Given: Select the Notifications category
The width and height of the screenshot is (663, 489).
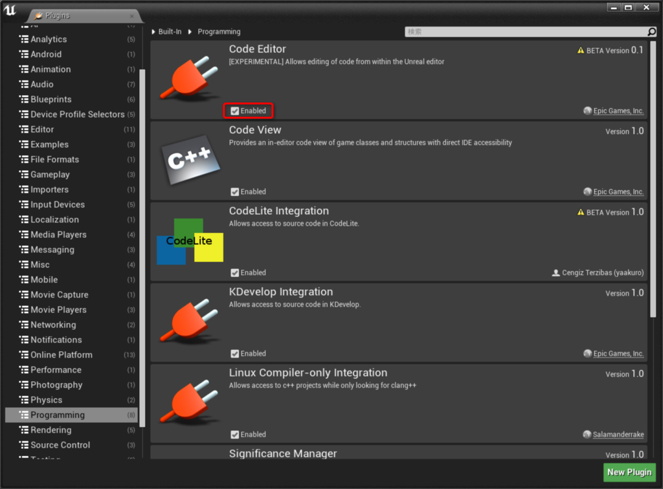Looking at the screenshot, I should (71, 340).
